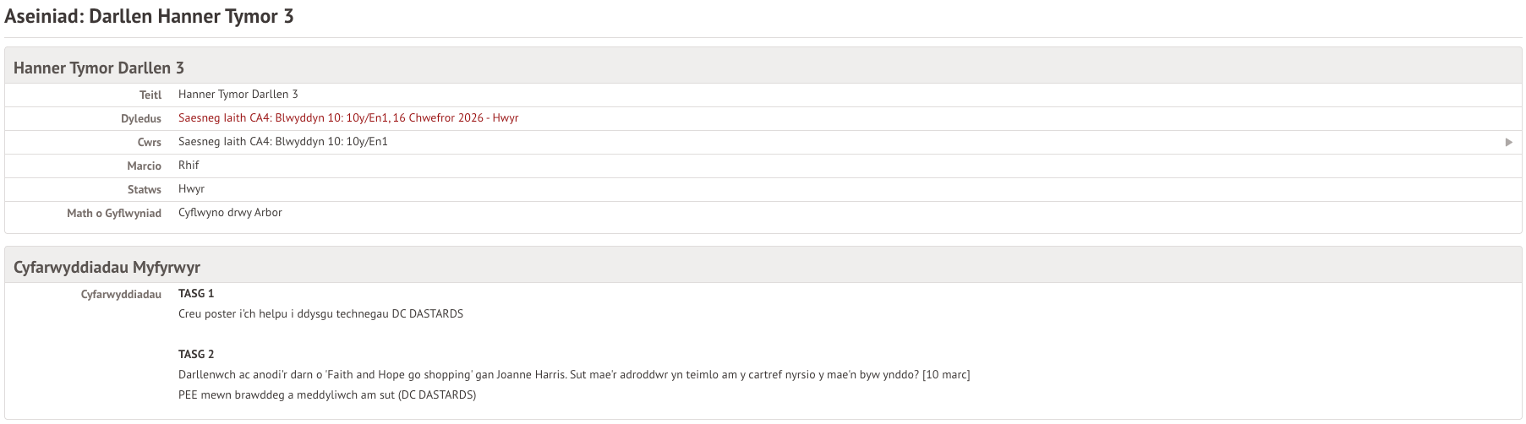Viewport: 1526px width, 424px height.
Task: Click the arrow icon on the Cwrs row
Action: click(x=1508, y=143)
